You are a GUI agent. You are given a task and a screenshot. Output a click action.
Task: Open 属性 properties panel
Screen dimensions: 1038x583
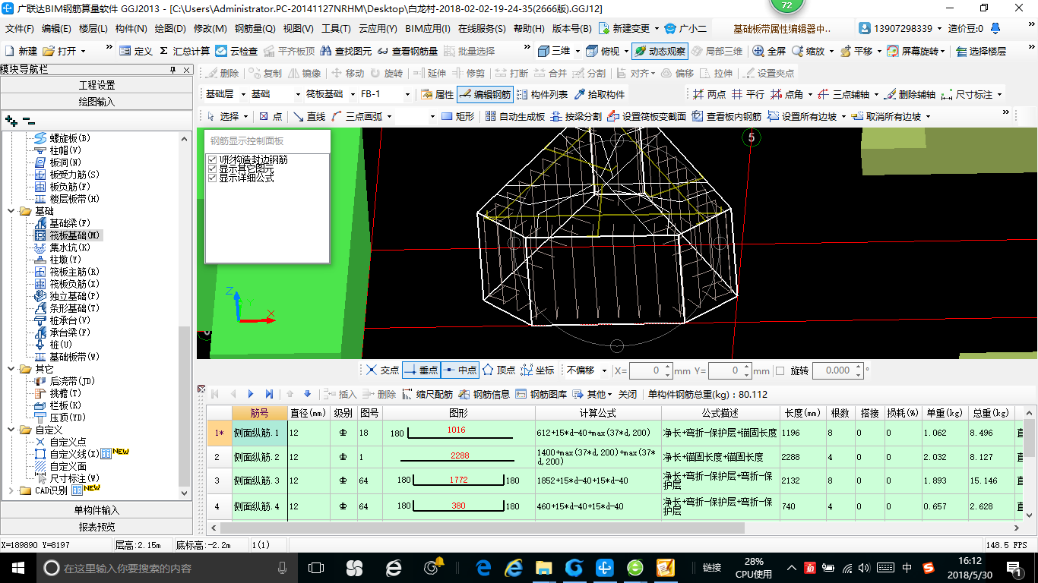[436, 95]
